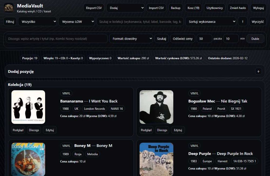Click VINYL tag on Deep Purple card
The height and width of the screenshot is (176, 270).
(194, 146)
